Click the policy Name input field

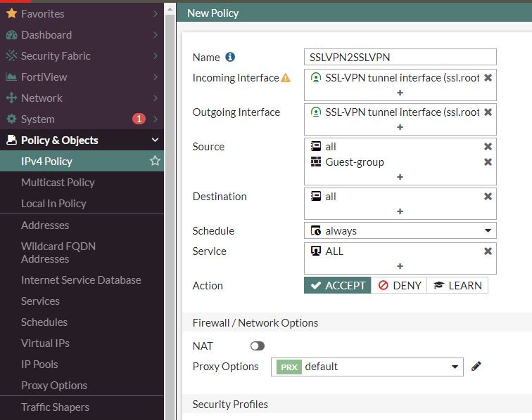pos(400,57)
